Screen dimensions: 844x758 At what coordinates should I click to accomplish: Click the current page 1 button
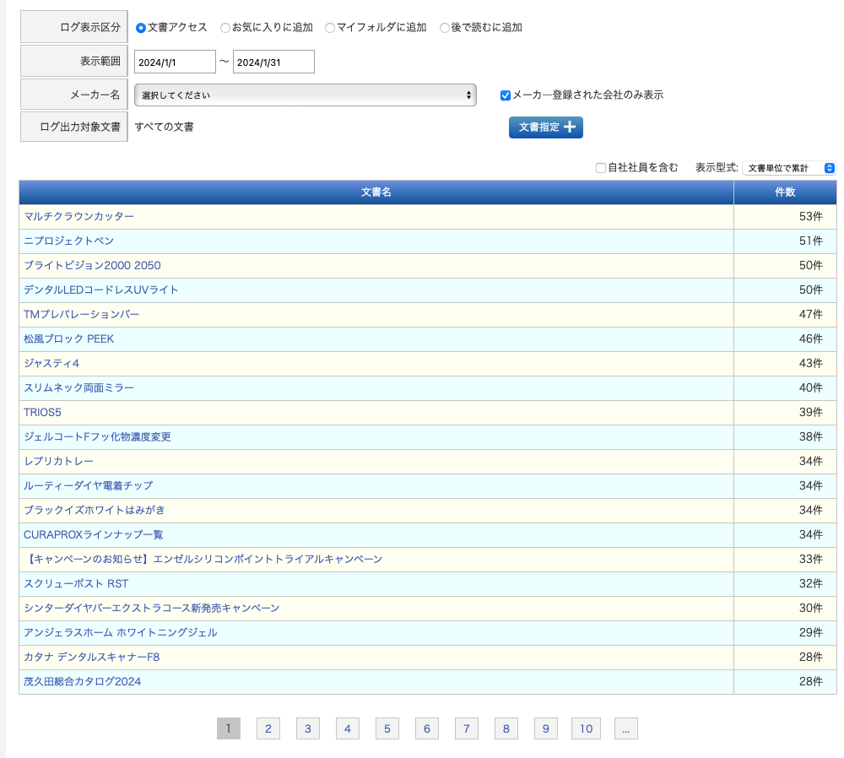pos(229,728)
